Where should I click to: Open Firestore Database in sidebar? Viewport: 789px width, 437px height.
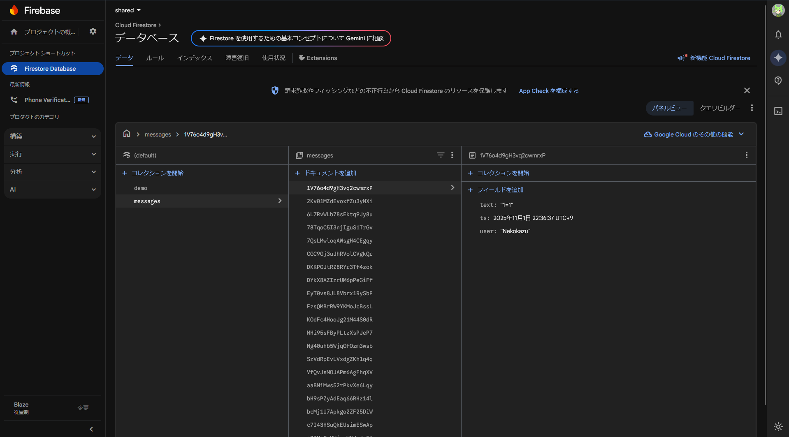pyautogui.click(x=53, y=69)
